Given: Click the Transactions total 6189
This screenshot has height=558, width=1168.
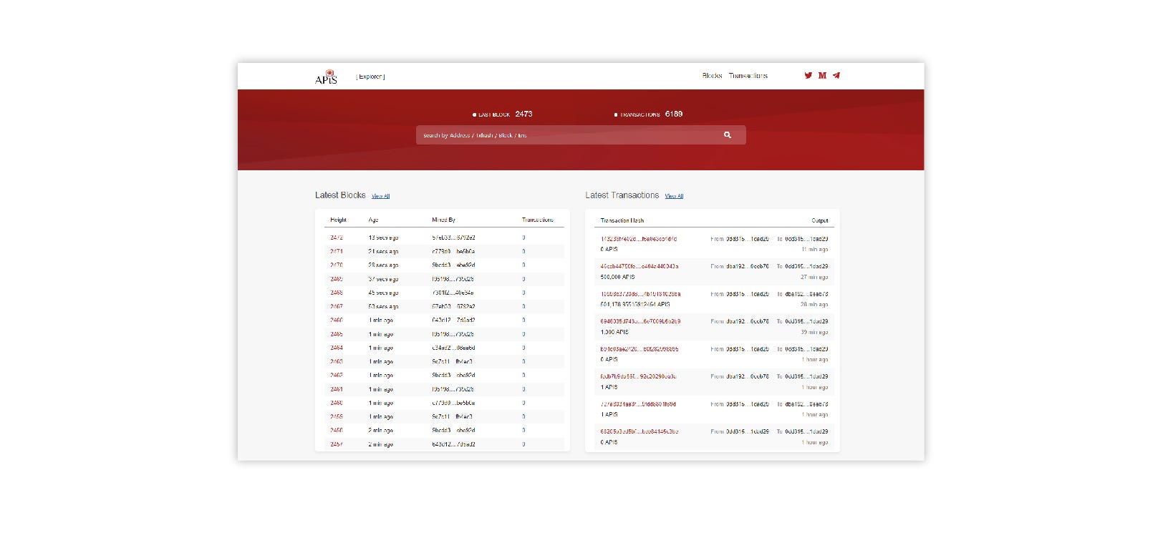Looking at the screenshot, I should [x=674, y=114].
